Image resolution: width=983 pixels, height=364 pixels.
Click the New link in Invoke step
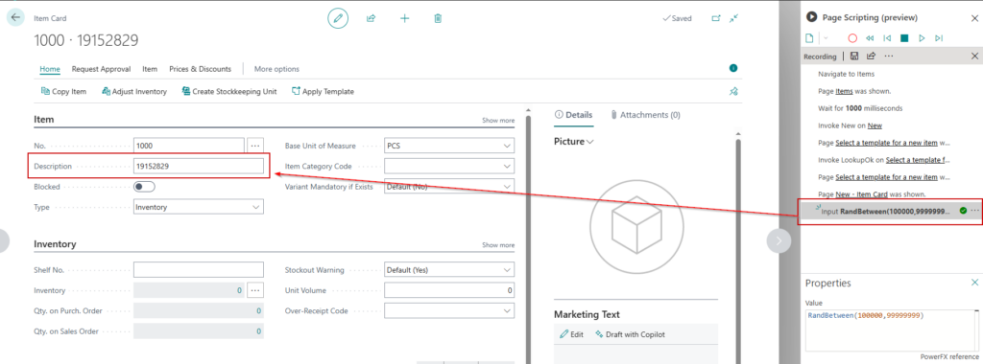click(875, 125)
